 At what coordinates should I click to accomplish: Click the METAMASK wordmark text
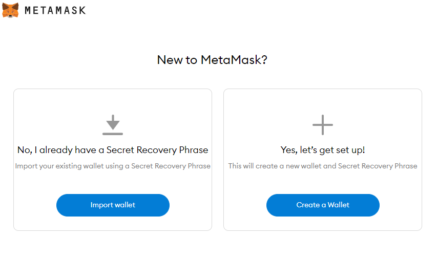(x=55, y=11)
